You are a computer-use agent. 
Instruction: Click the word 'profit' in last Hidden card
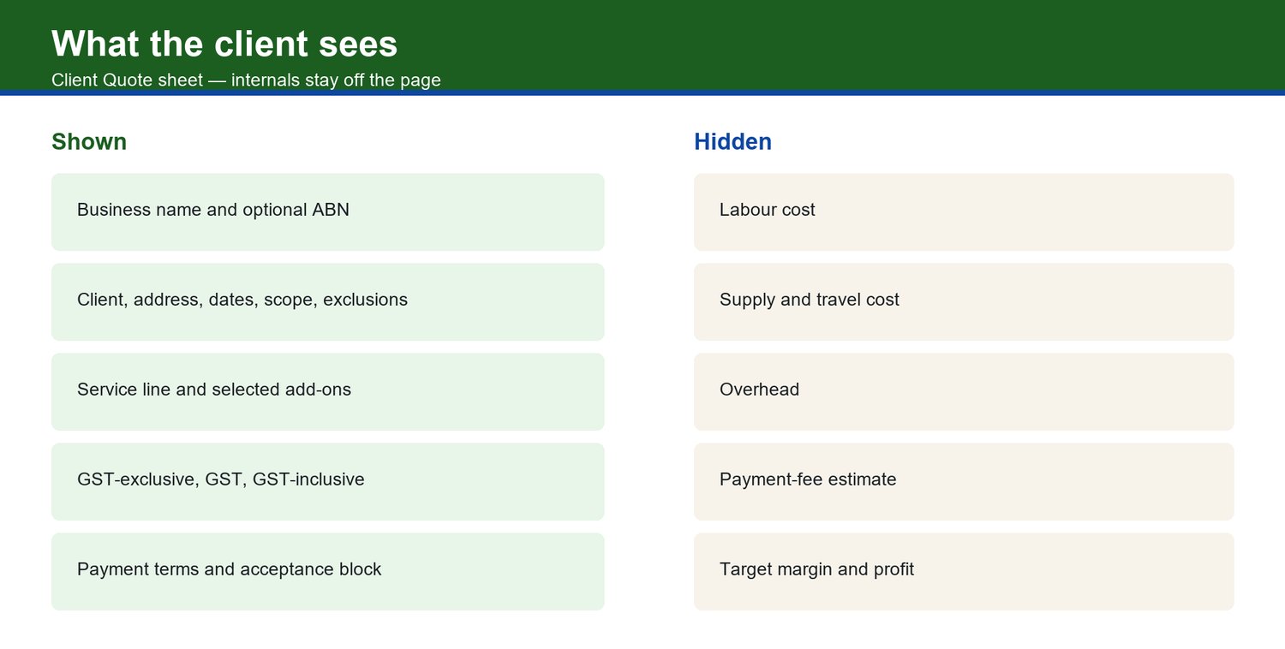(894, 569)
